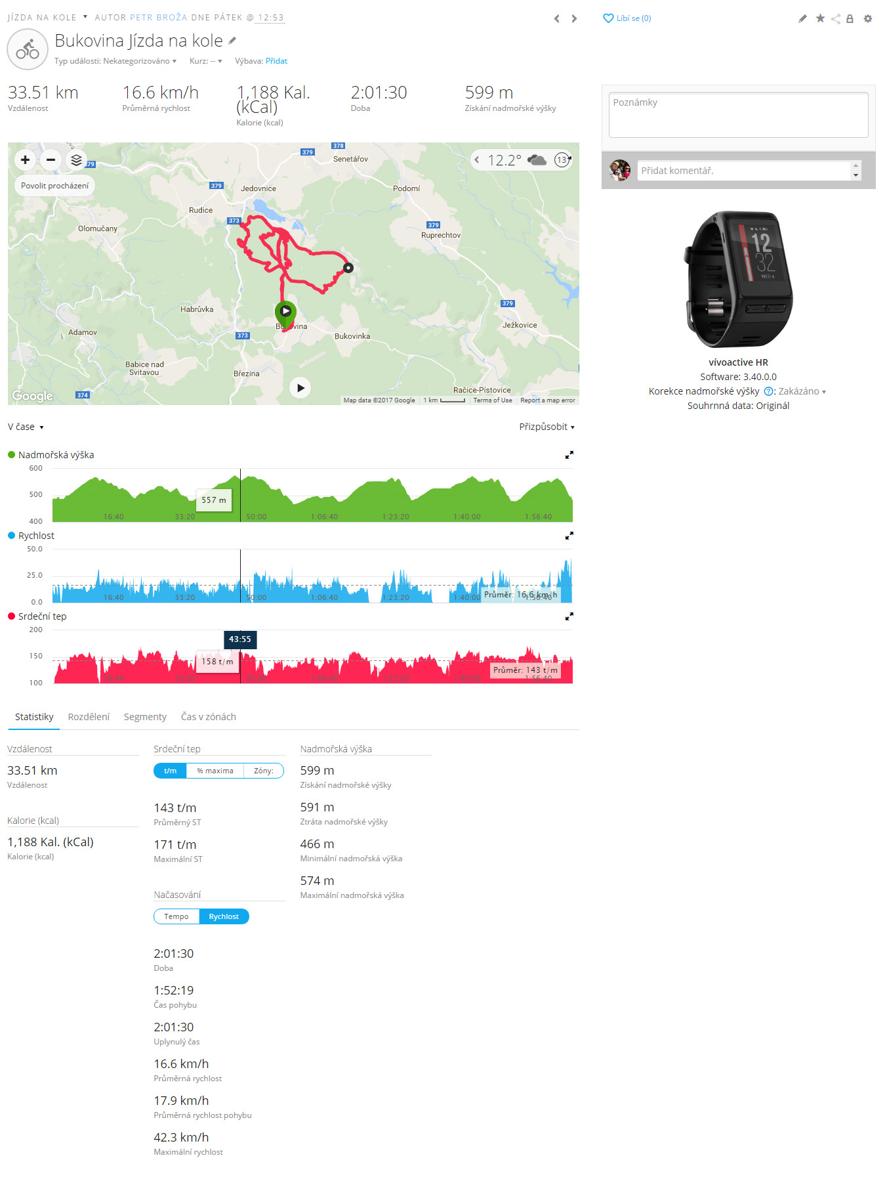Expand the elevation chart to fullscreen
This screenshot has height=1179, width=887.
click(569, 455)
